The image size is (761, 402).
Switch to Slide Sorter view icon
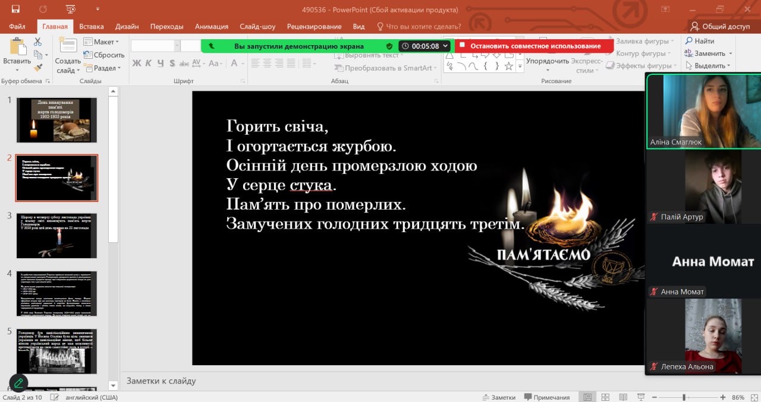(604, 397)
